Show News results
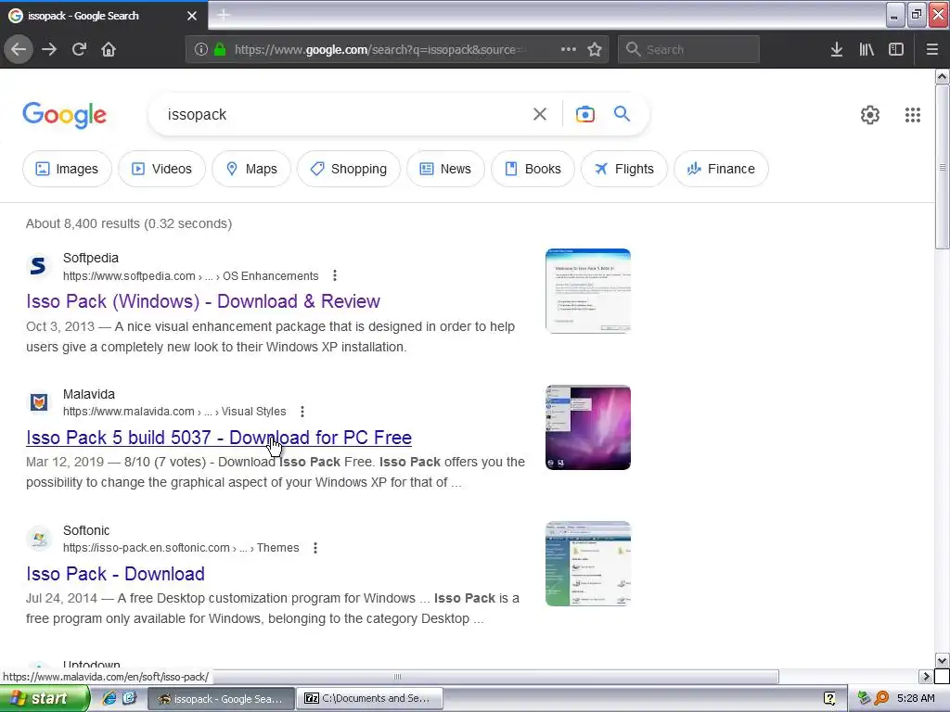This screenshot has width=950, height=712. 445,169
